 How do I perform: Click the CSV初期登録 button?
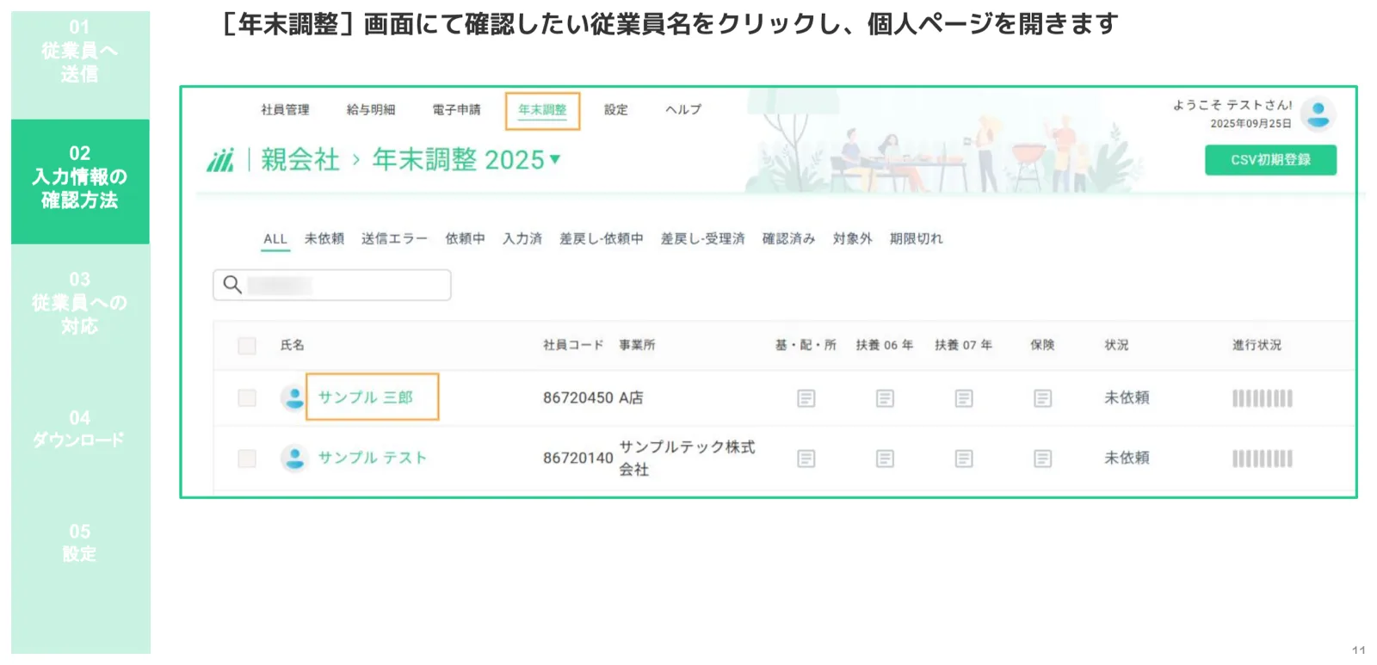pyautogui.click(x=1270, y=160)
